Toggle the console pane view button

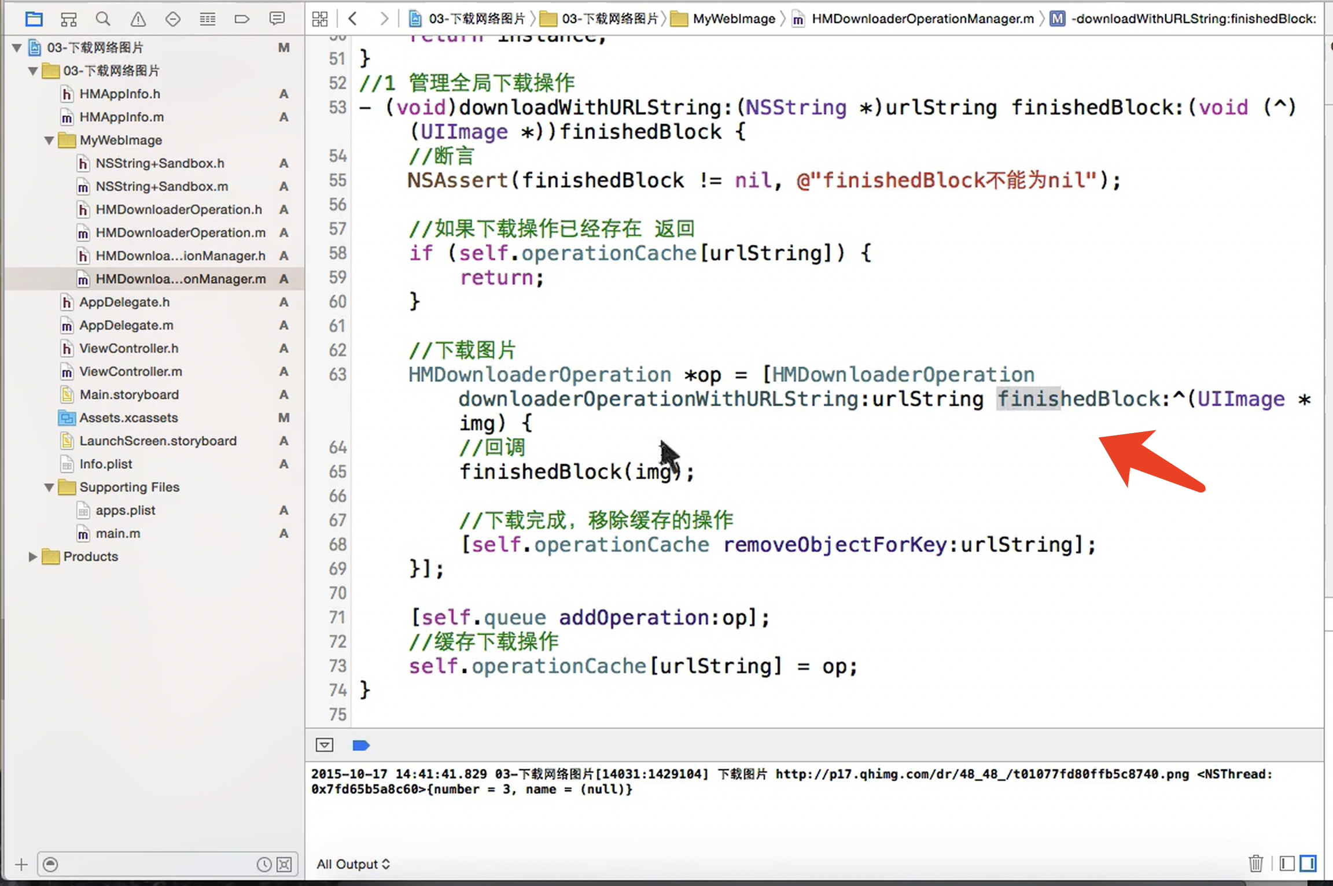[1308, 863]
